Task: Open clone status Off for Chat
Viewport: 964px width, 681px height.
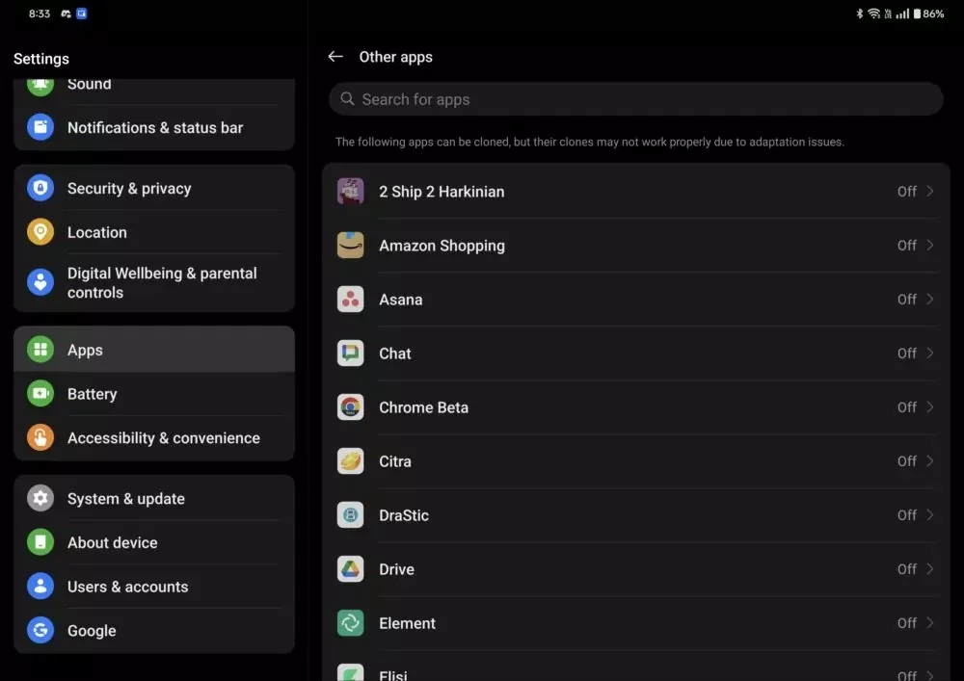Action: 906,354
